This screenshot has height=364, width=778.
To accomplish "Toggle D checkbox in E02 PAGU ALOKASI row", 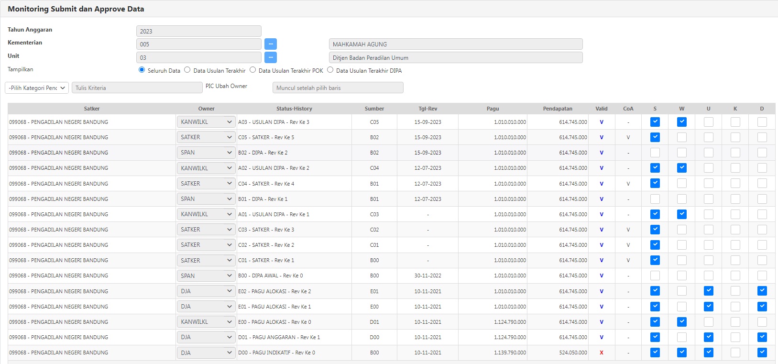I will pyautogui.click(x=762, y=291).
